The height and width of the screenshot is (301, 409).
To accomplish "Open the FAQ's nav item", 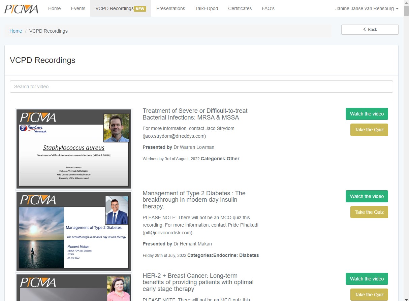I will click(268, 8).
